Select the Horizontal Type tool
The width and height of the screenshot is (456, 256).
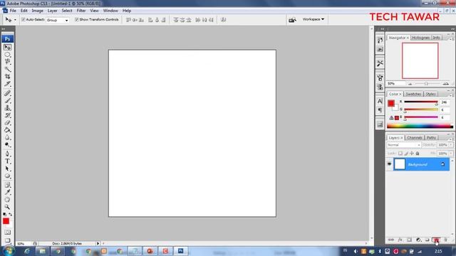pos(8,161)
